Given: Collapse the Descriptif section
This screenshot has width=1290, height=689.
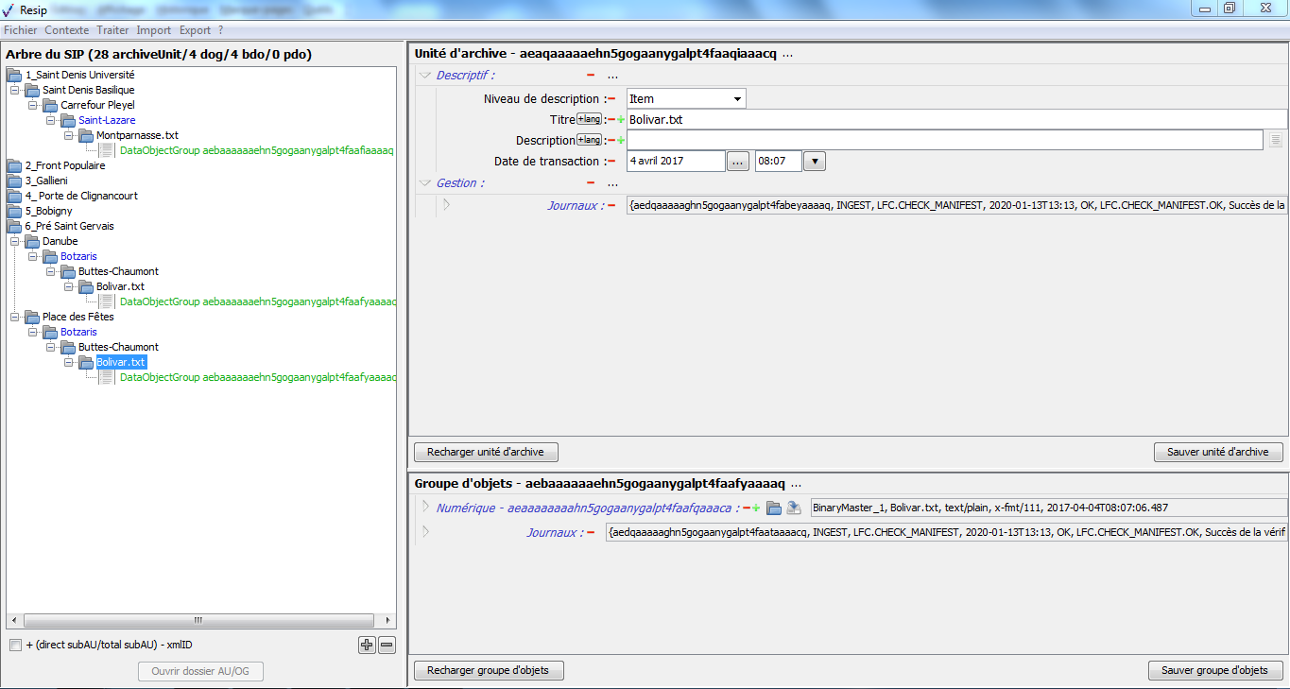Looking at the screenshot, I should tap(425, 76).
